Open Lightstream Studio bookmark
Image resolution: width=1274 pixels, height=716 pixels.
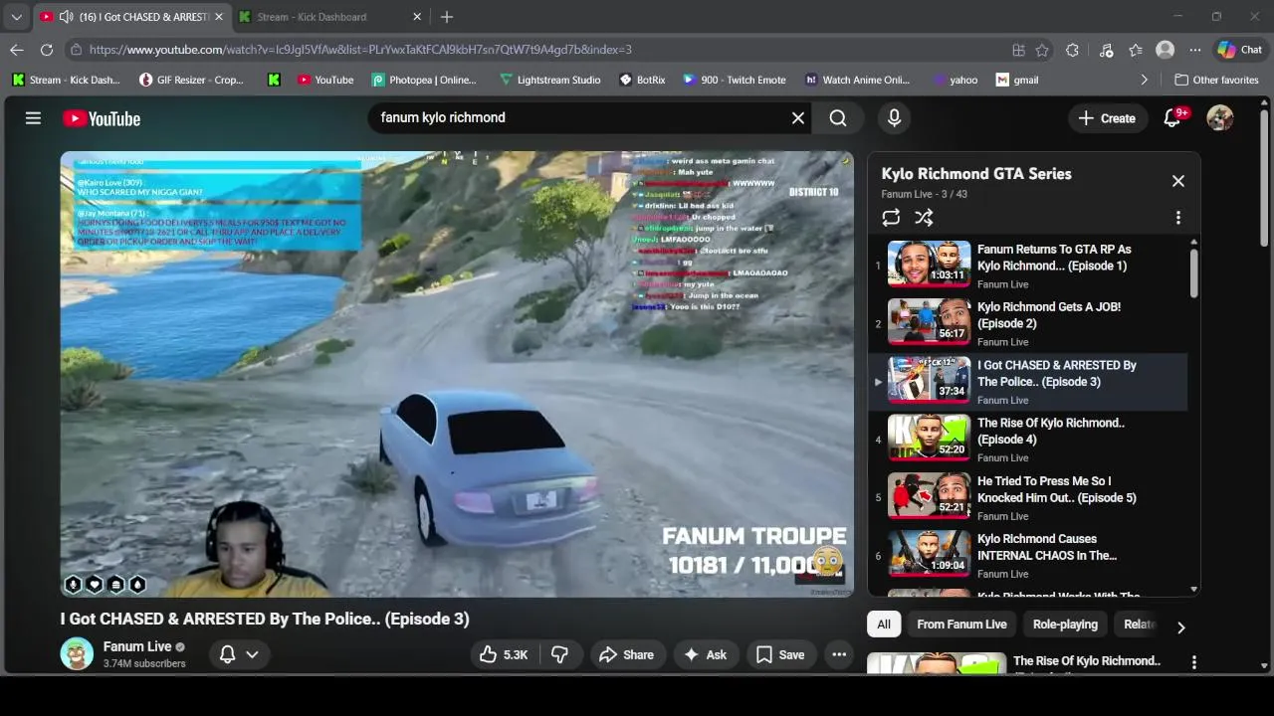(549, 80)
